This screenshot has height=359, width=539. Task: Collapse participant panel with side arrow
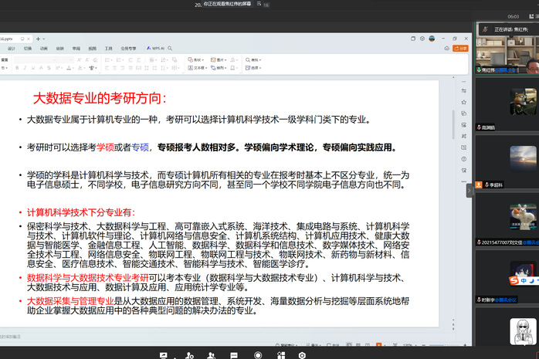click(469, 191)
